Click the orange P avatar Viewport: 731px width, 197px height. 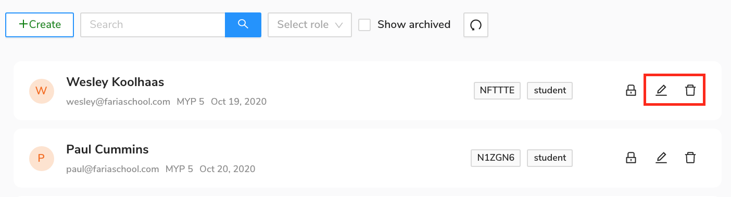pos(41,158)
